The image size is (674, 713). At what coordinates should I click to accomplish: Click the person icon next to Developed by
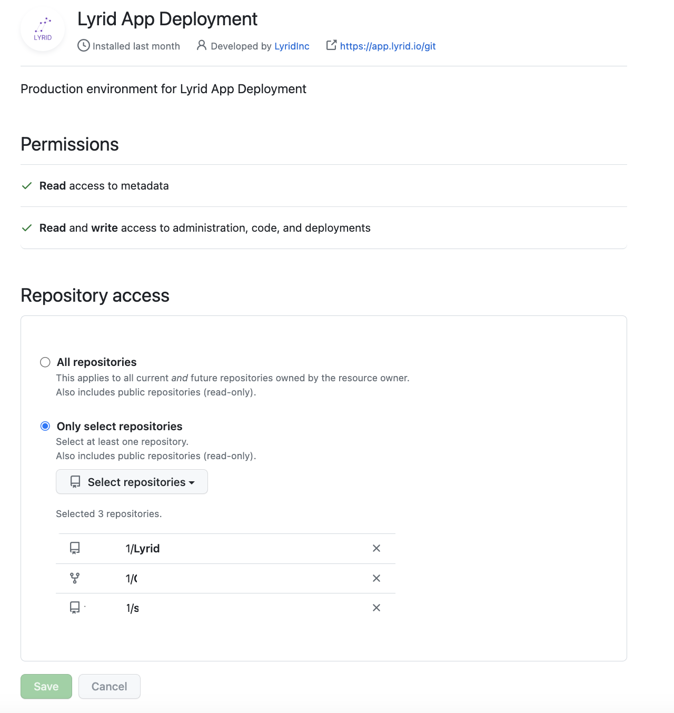pyautogui.click(x=201, y=45)
